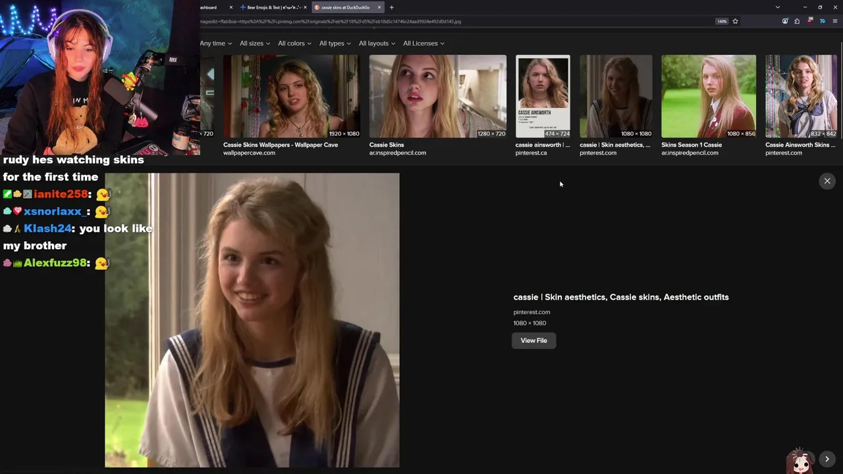843x474 pixels.
Task: Close the cassie skins at DuckDuckGo tab
Action: pos(379,7)
